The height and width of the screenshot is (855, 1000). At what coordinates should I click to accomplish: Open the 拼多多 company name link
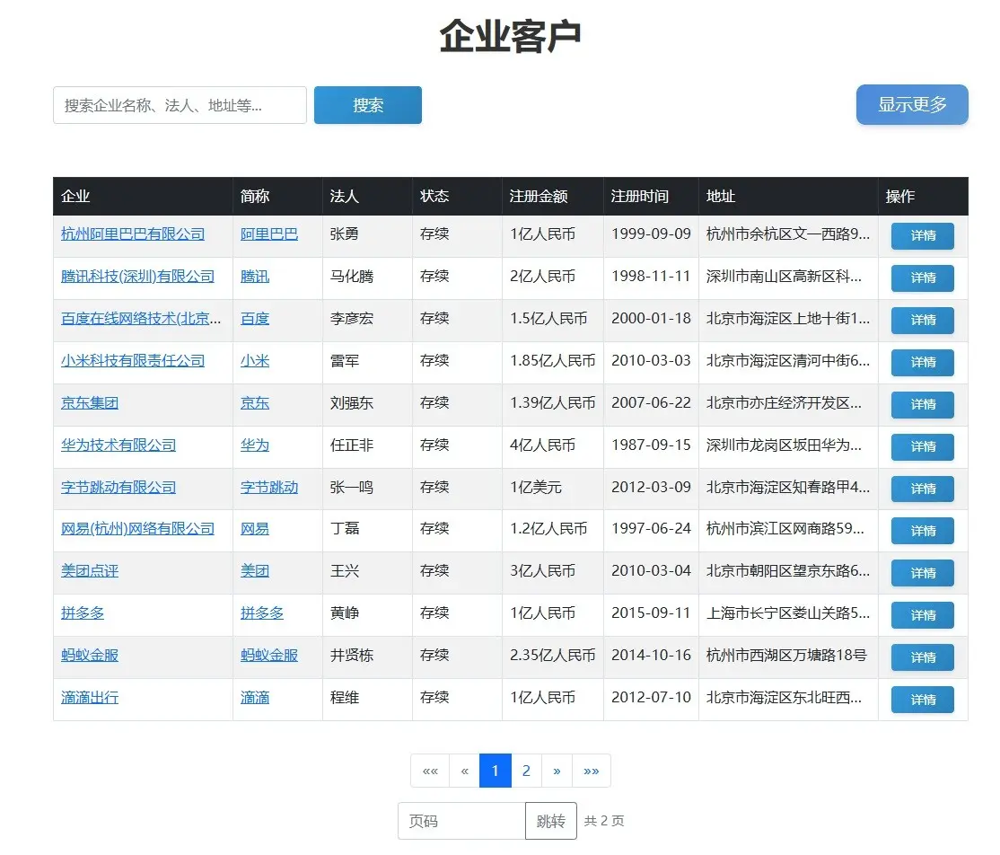[83, 613]
